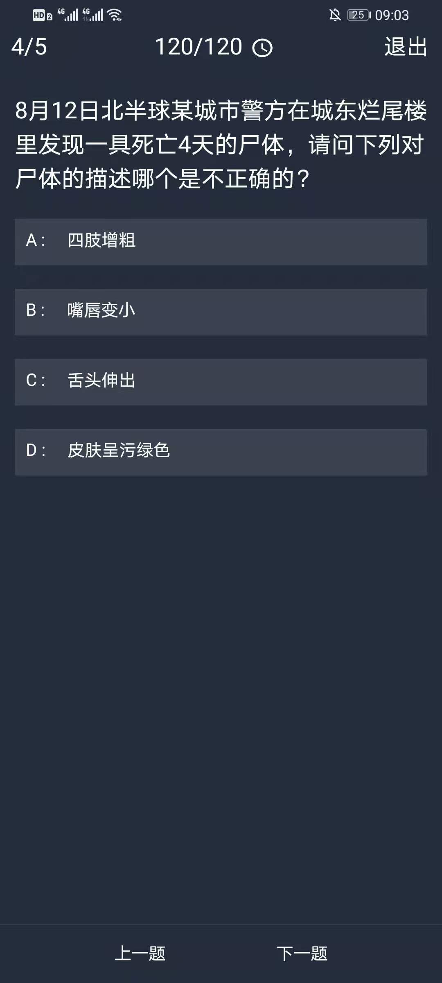Go to previous question 上一题

coord(140,953)
